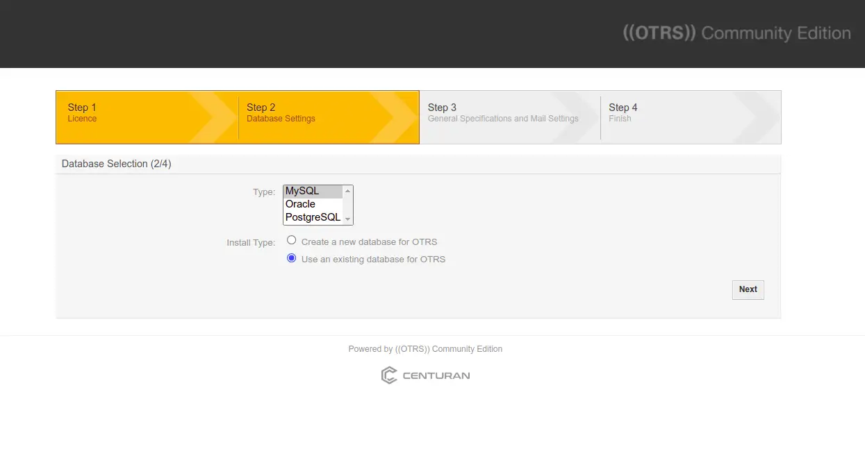Screen dimensions: 865x449
Task: Click the list scrollbar up arrow
Action: pyautogui.click(x=347, y=191)
